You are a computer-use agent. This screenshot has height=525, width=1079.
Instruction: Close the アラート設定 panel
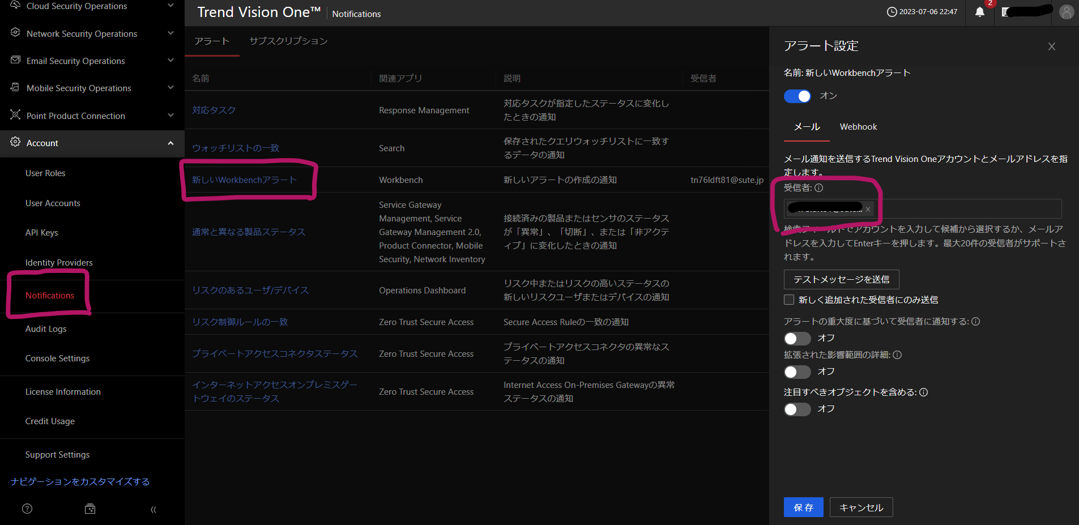(1051, 46)
